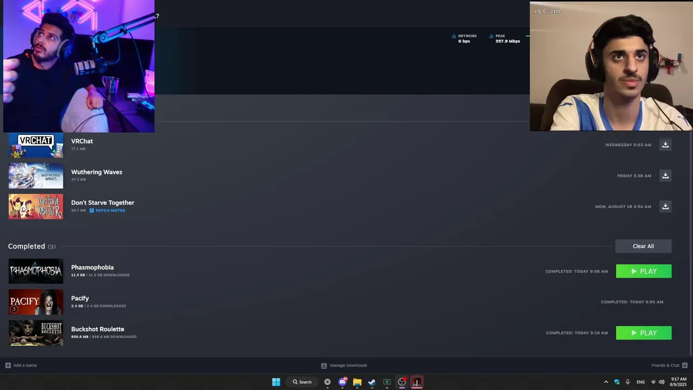The height and width of the screenshot is (390, 693).
Task: Download the VRChat update
Action: pos(665,145)
